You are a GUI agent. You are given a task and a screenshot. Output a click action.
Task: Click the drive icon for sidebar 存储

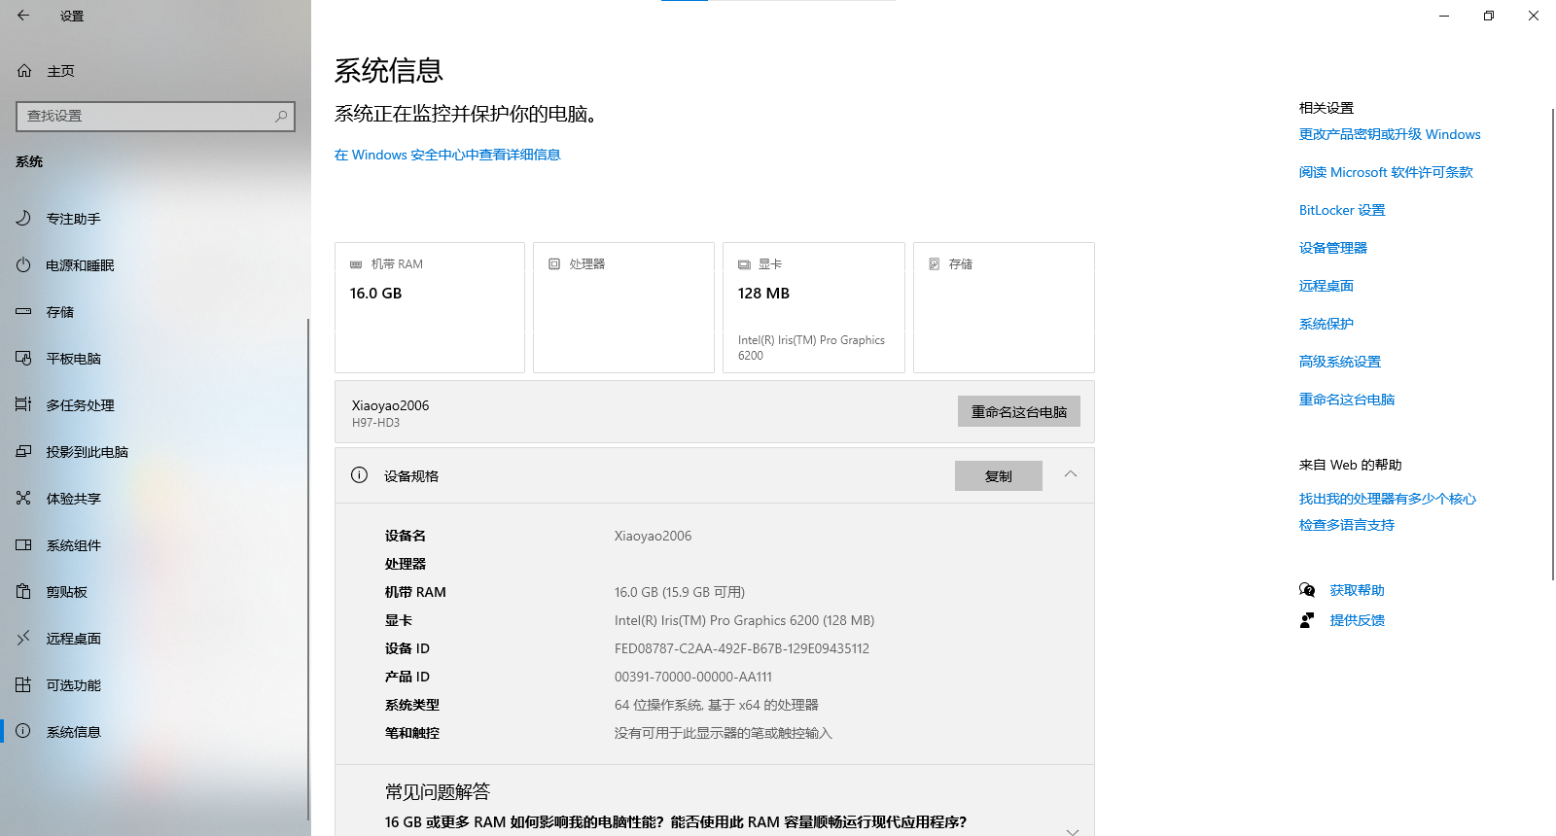click(23, 312)
